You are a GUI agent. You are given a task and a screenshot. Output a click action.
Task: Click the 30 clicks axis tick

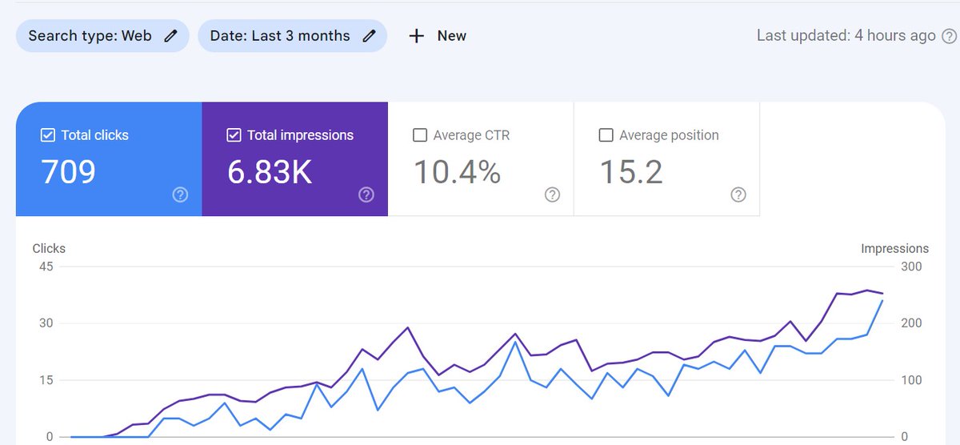tap(46, 323)
